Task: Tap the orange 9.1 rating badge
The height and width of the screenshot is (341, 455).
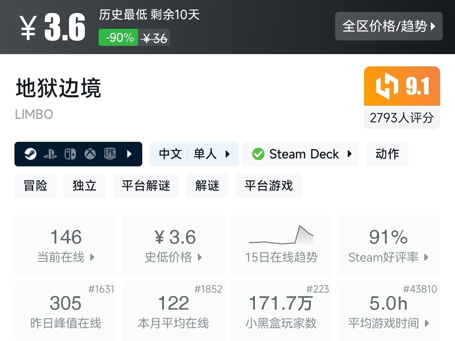Action: click(402, 87)
